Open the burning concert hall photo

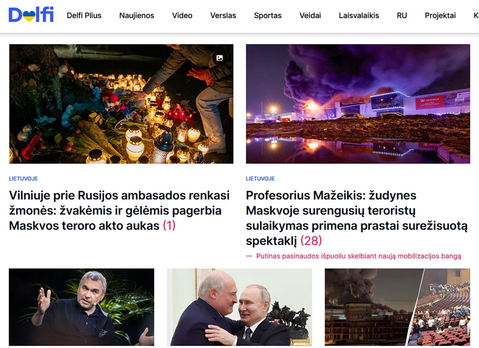(358, 104)
